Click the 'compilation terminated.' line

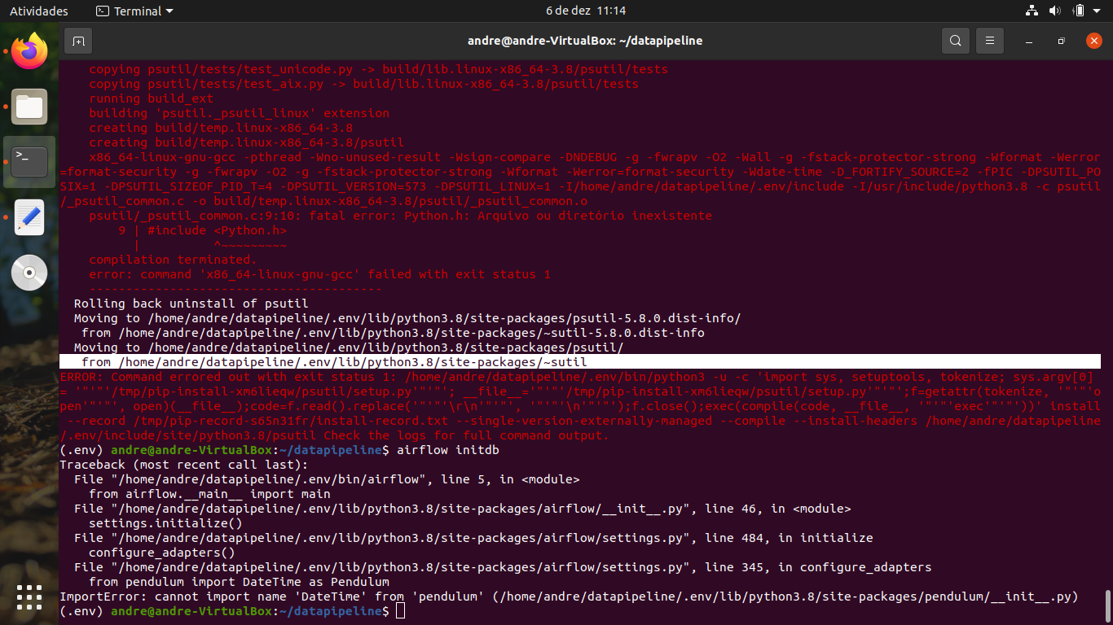pyautogui.click(x=173, y=260)
